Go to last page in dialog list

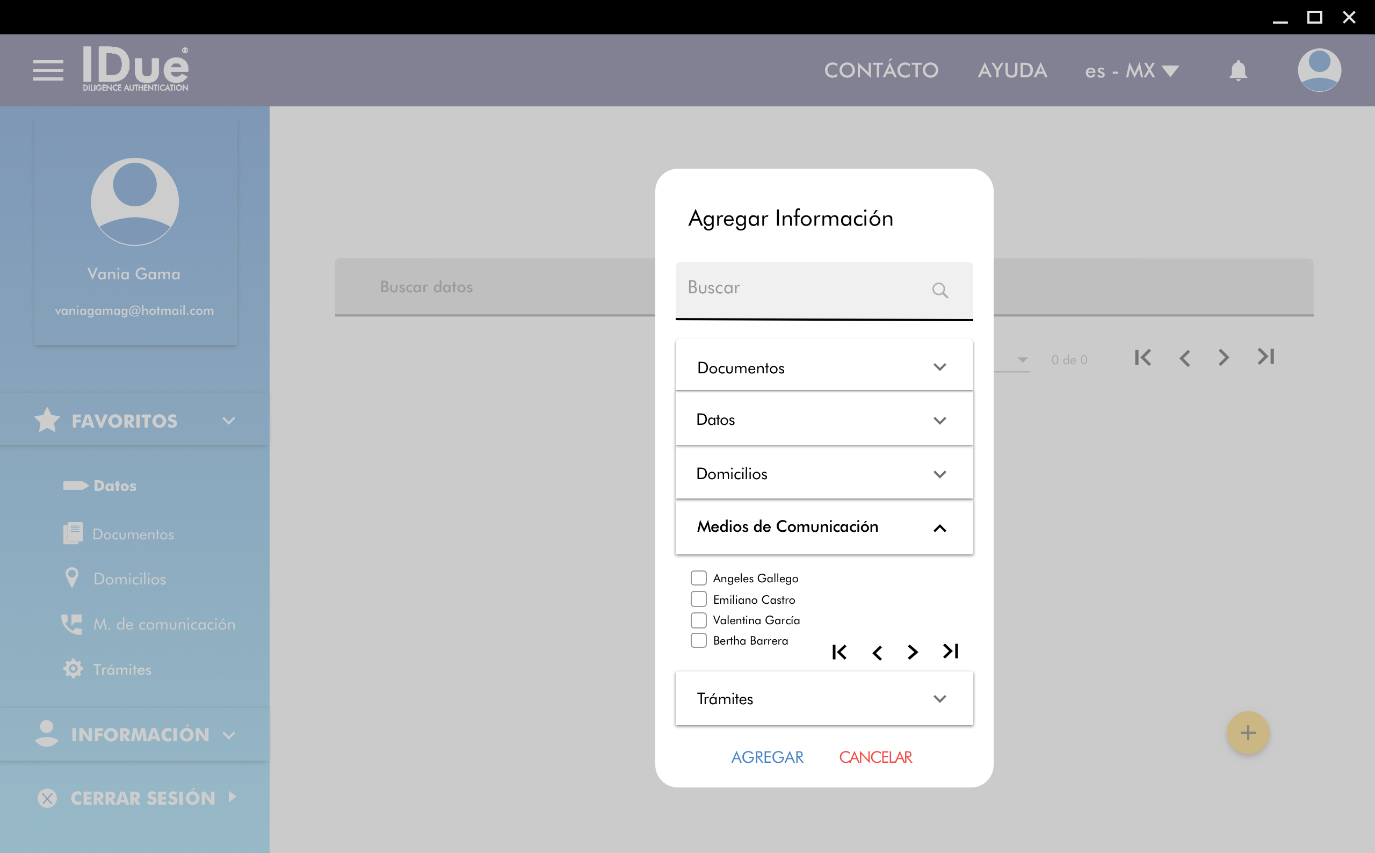(950, 652)
